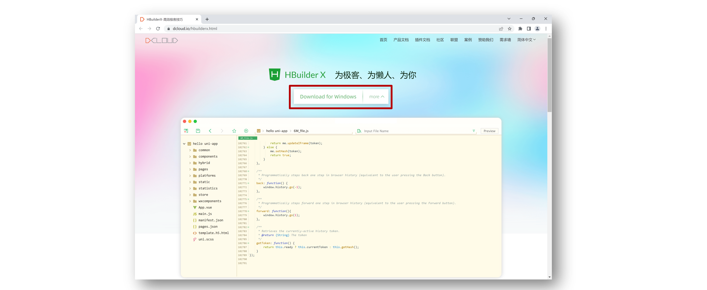This screenshot has height=290, width=707.
Task: Click Download for Windows
Action: coord(328,97)
